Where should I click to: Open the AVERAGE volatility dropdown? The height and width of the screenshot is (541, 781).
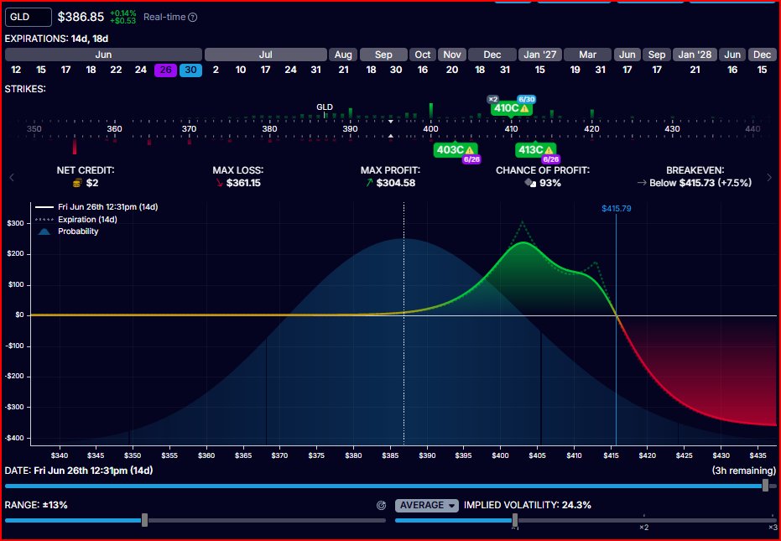427,505
